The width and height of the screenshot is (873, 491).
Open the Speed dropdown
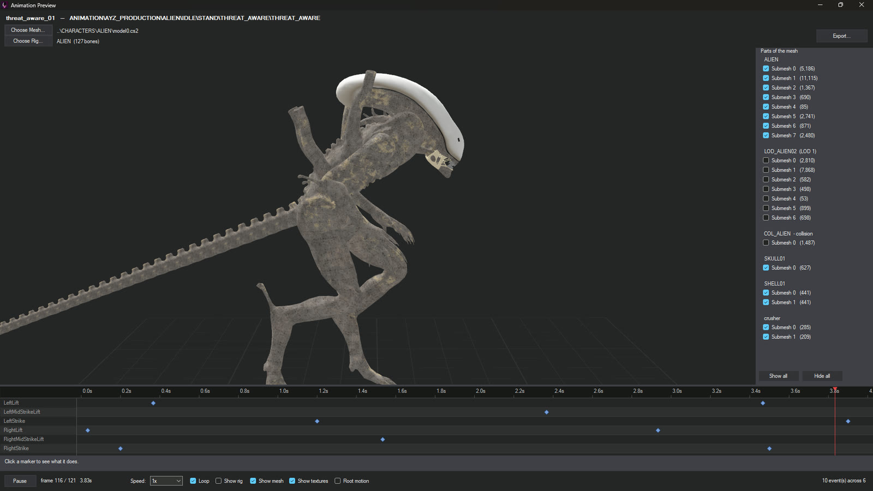pyautogui.click(x=166, y=481)
